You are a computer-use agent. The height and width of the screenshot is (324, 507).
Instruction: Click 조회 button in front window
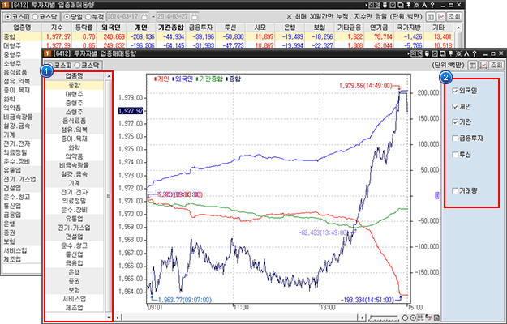(496, 65)
